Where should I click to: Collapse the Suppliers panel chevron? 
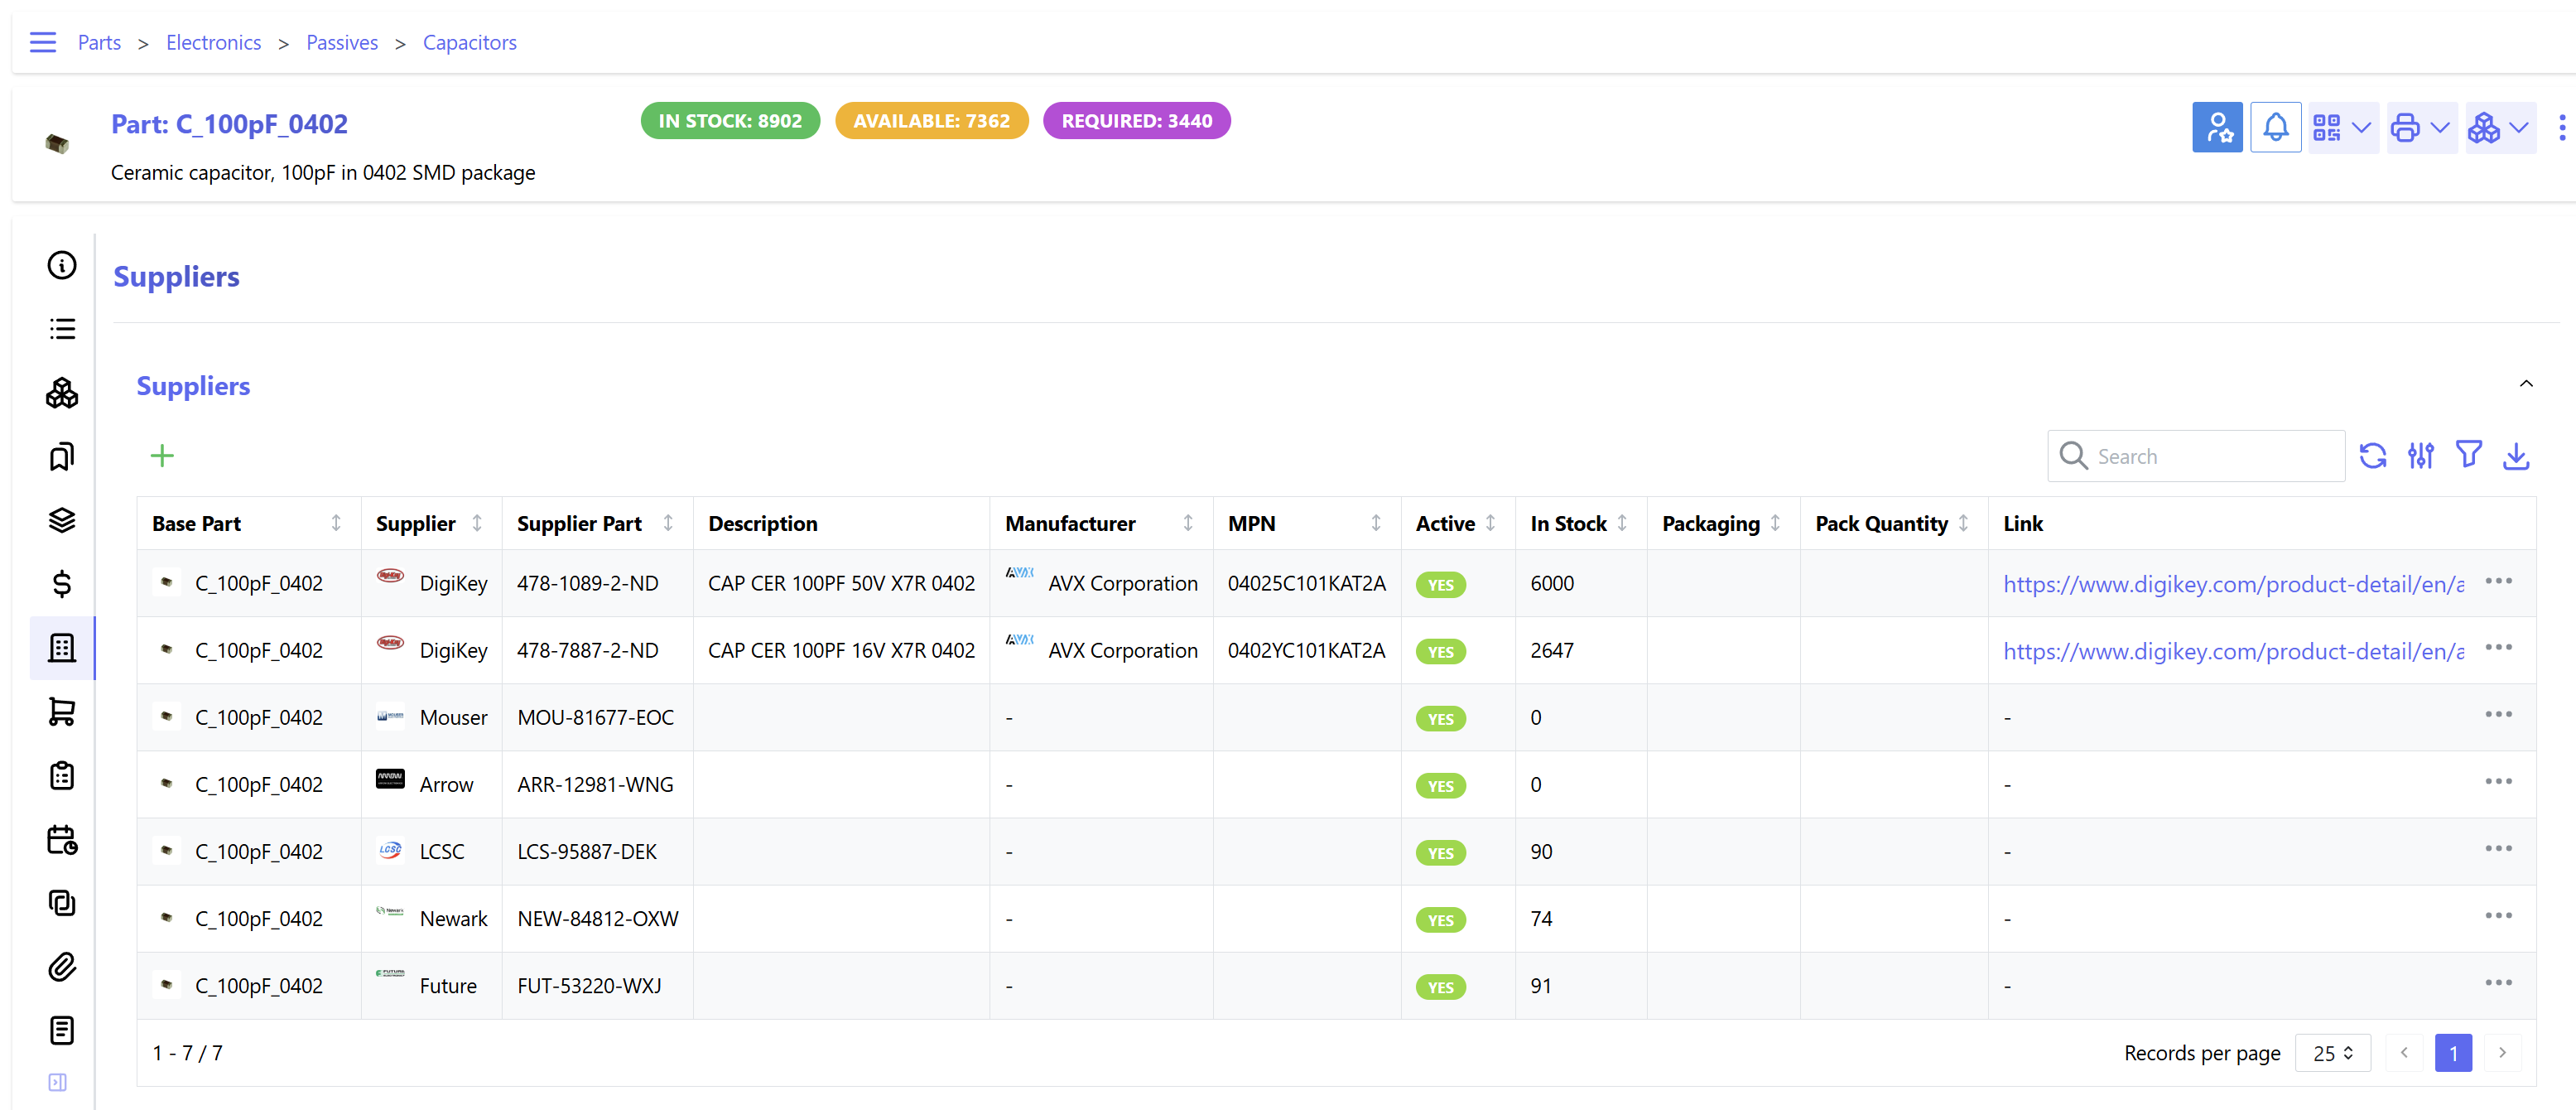click(x=2526, y=384)
